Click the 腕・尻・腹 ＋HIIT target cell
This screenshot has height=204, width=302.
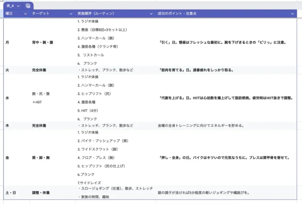tap(40, 98)
